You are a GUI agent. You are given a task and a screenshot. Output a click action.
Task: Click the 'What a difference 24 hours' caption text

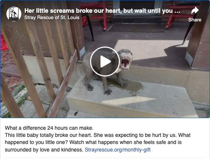(x=49, y=128)
